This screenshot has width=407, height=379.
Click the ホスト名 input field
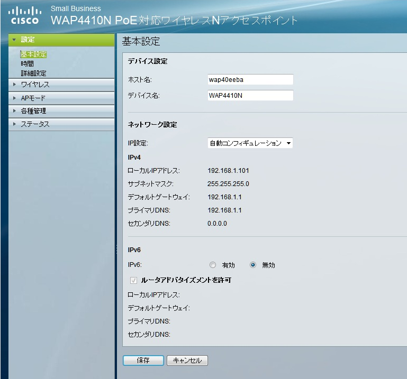[250, 80]
